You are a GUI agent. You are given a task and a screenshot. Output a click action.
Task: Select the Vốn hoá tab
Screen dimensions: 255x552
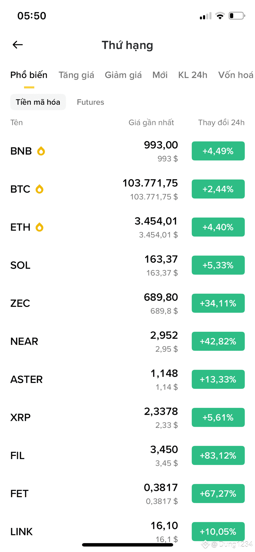(236, 75)
